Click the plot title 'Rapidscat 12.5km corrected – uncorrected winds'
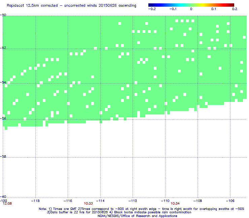Viewport: 249px width, 218px height. 71,6
